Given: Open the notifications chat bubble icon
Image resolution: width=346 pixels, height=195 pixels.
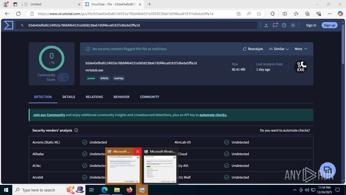Looking at the screenshot, I should click(275, 25).
